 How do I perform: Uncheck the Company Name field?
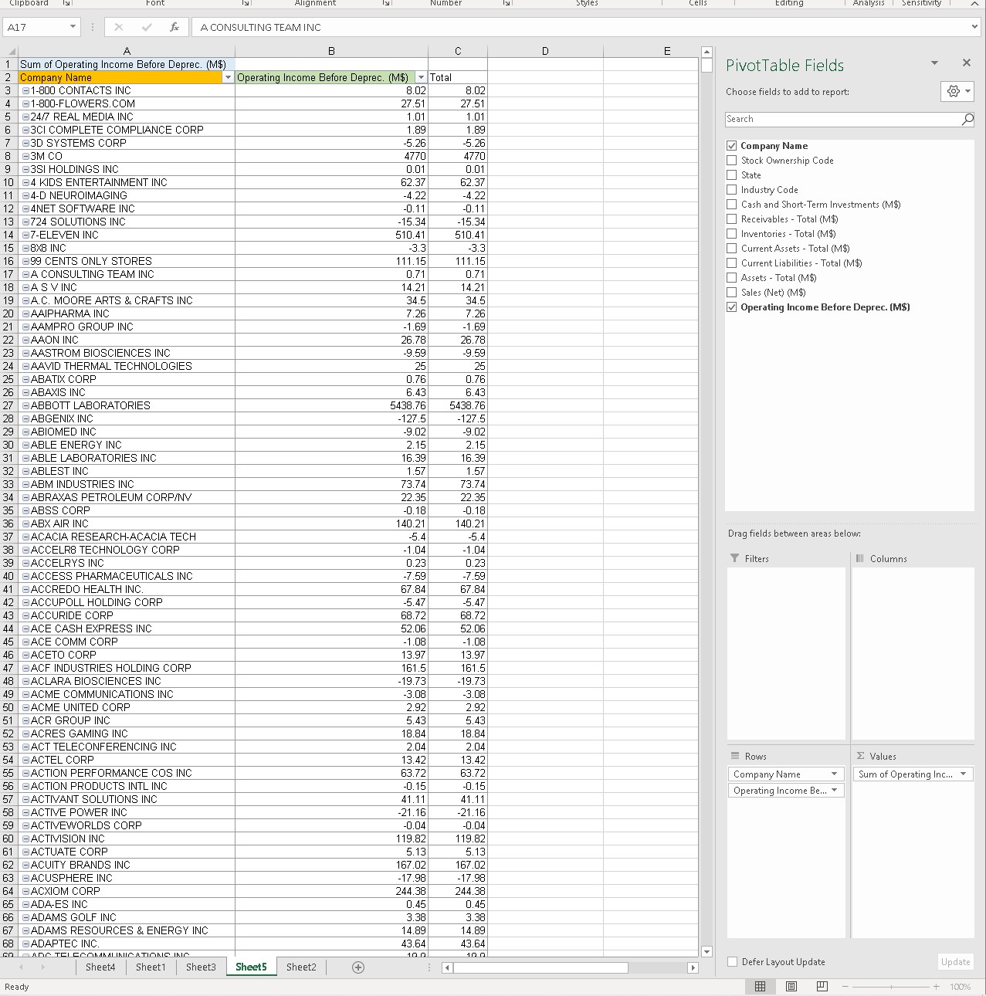click(x=732, y=146)
